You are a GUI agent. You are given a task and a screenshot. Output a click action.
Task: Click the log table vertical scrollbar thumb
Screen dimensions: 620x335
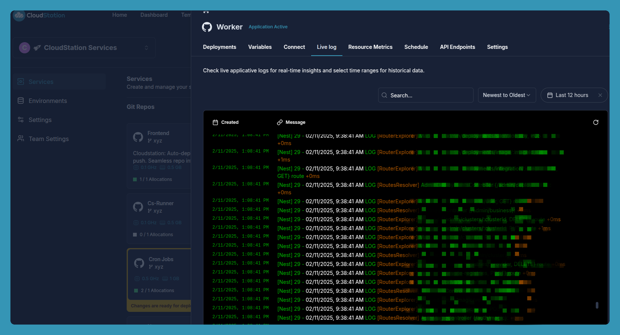597,305
